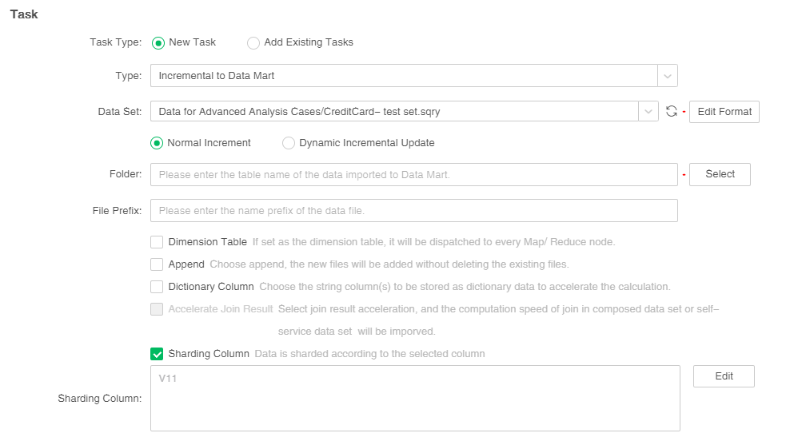Check the Append option
The image size is (790, 437).
[x=157, y=264]
